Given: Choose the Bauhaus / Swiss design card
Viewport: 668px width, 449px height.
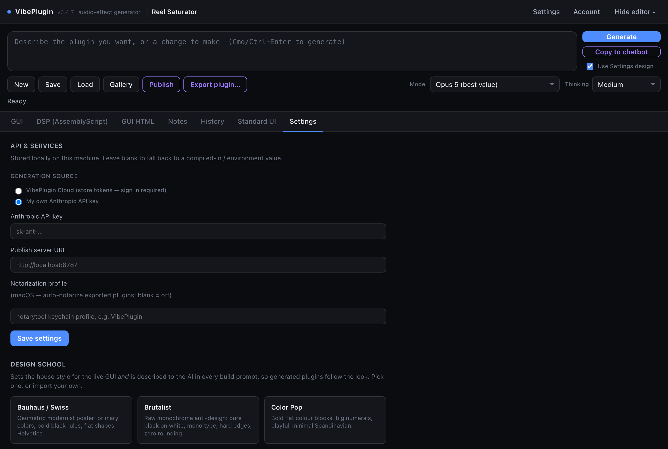Looking at the screenshot, I should (x=71, y=420).
